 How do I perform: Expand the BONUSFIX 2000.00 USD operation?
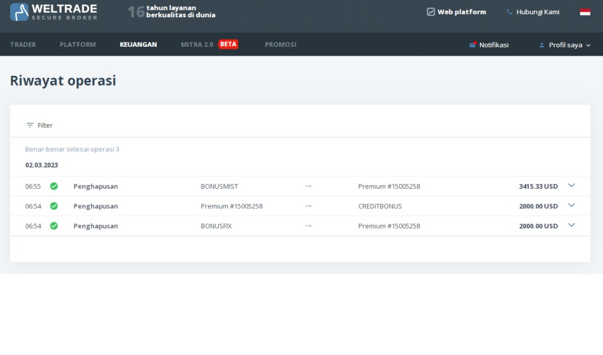pos(572,225)
